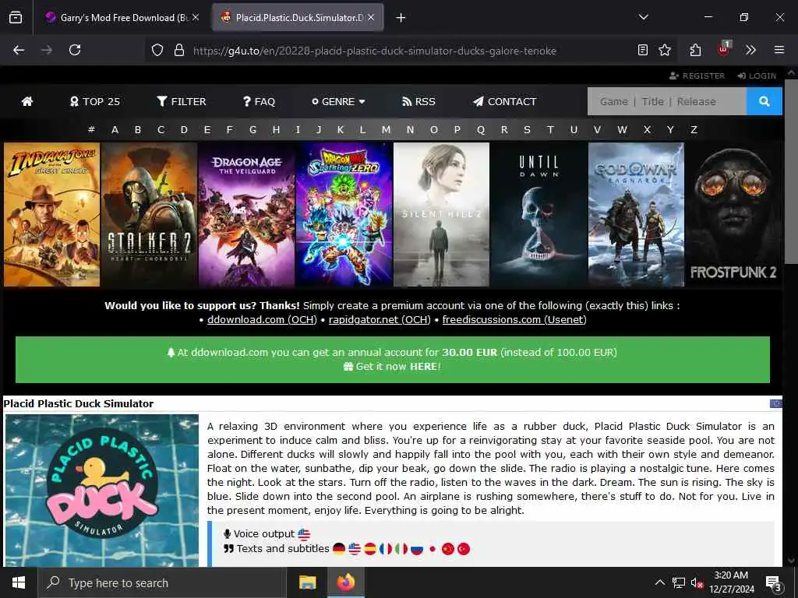This screenshot has height=598, width=798.
Task: Open Dragon Ball Sparking Zero cover
Action: click(344, 215)
